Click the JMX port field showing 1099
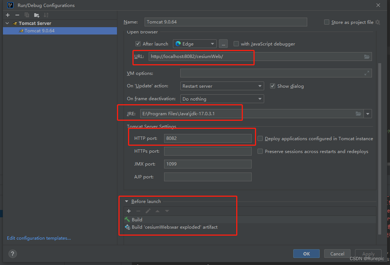Image resolution: width=390 pixels, height=265 pixels. click(208, 164)
